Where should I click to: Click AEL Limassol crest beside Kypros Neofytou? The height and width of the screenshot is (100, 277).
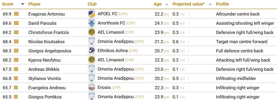(x=92, y=60)
